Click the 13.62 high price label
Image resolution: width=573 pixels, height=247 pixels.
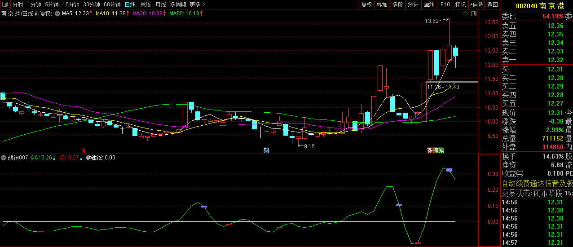(431, 21)
